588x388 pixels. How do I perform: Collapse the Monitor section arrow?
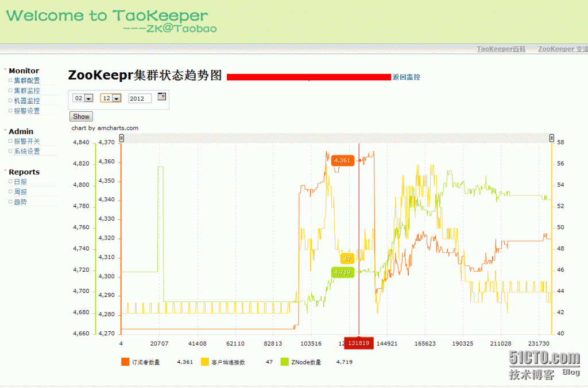click(x=5, y=69)
